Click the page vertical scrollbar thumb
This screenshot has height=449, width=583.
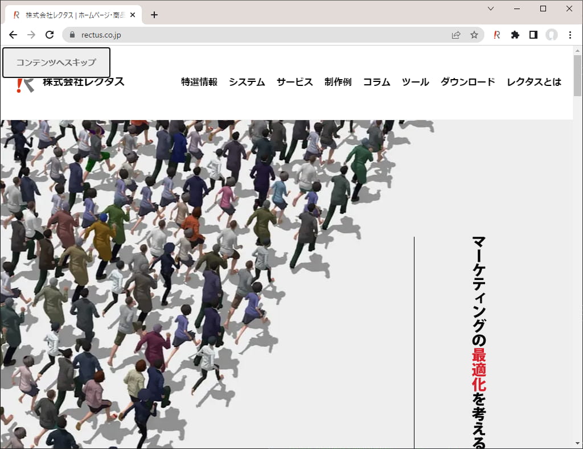577,76
